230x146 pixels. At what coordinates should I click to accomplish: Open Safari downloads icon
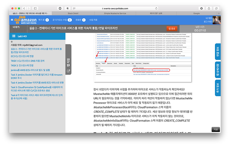[201, 8]
